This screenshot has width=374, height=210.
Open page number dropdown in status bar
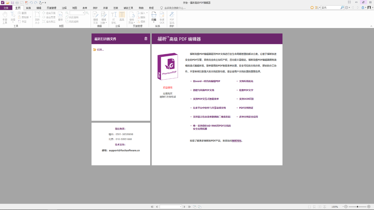pyautogui.click(x=181, y=207)
